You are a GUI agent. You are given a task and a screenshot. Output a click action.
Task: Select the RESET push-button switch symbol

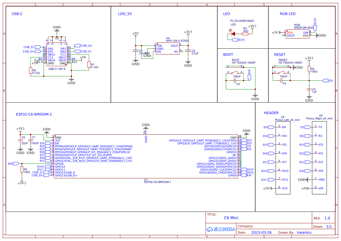point(281,72)
